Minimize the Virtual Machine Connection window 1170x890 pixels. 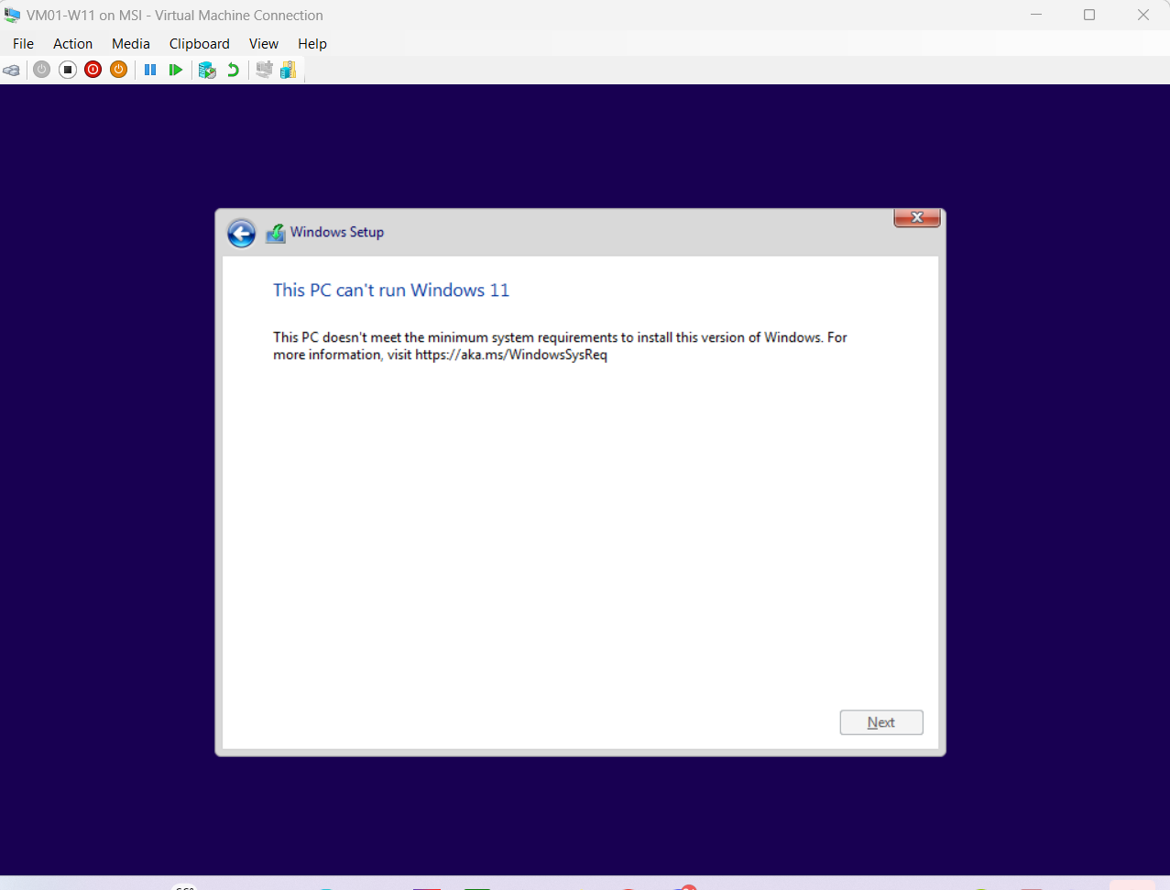pos(1036,15)
